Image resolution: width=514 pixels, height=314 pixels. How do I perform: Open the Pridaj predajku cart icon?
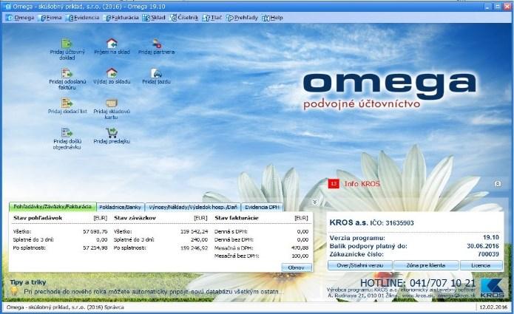(x=112, y=132)
